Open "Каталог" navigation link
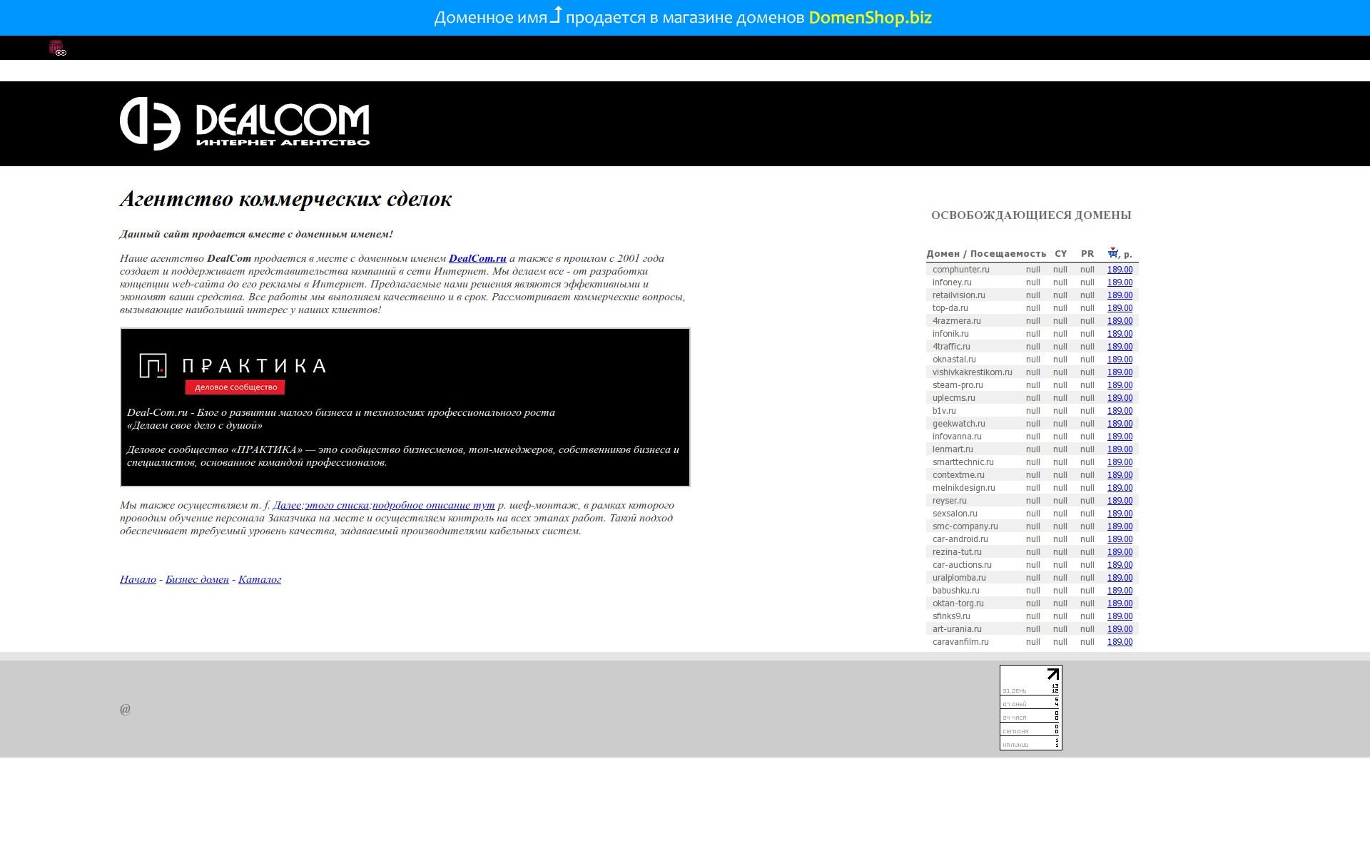 (260, 580)
